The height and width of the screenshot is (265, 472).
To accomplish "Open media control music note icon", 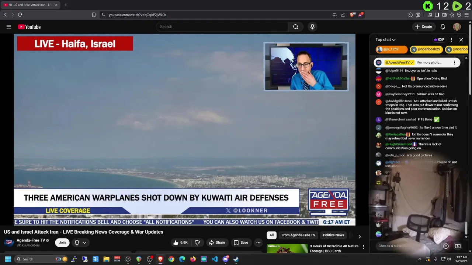I will (430, 15).
